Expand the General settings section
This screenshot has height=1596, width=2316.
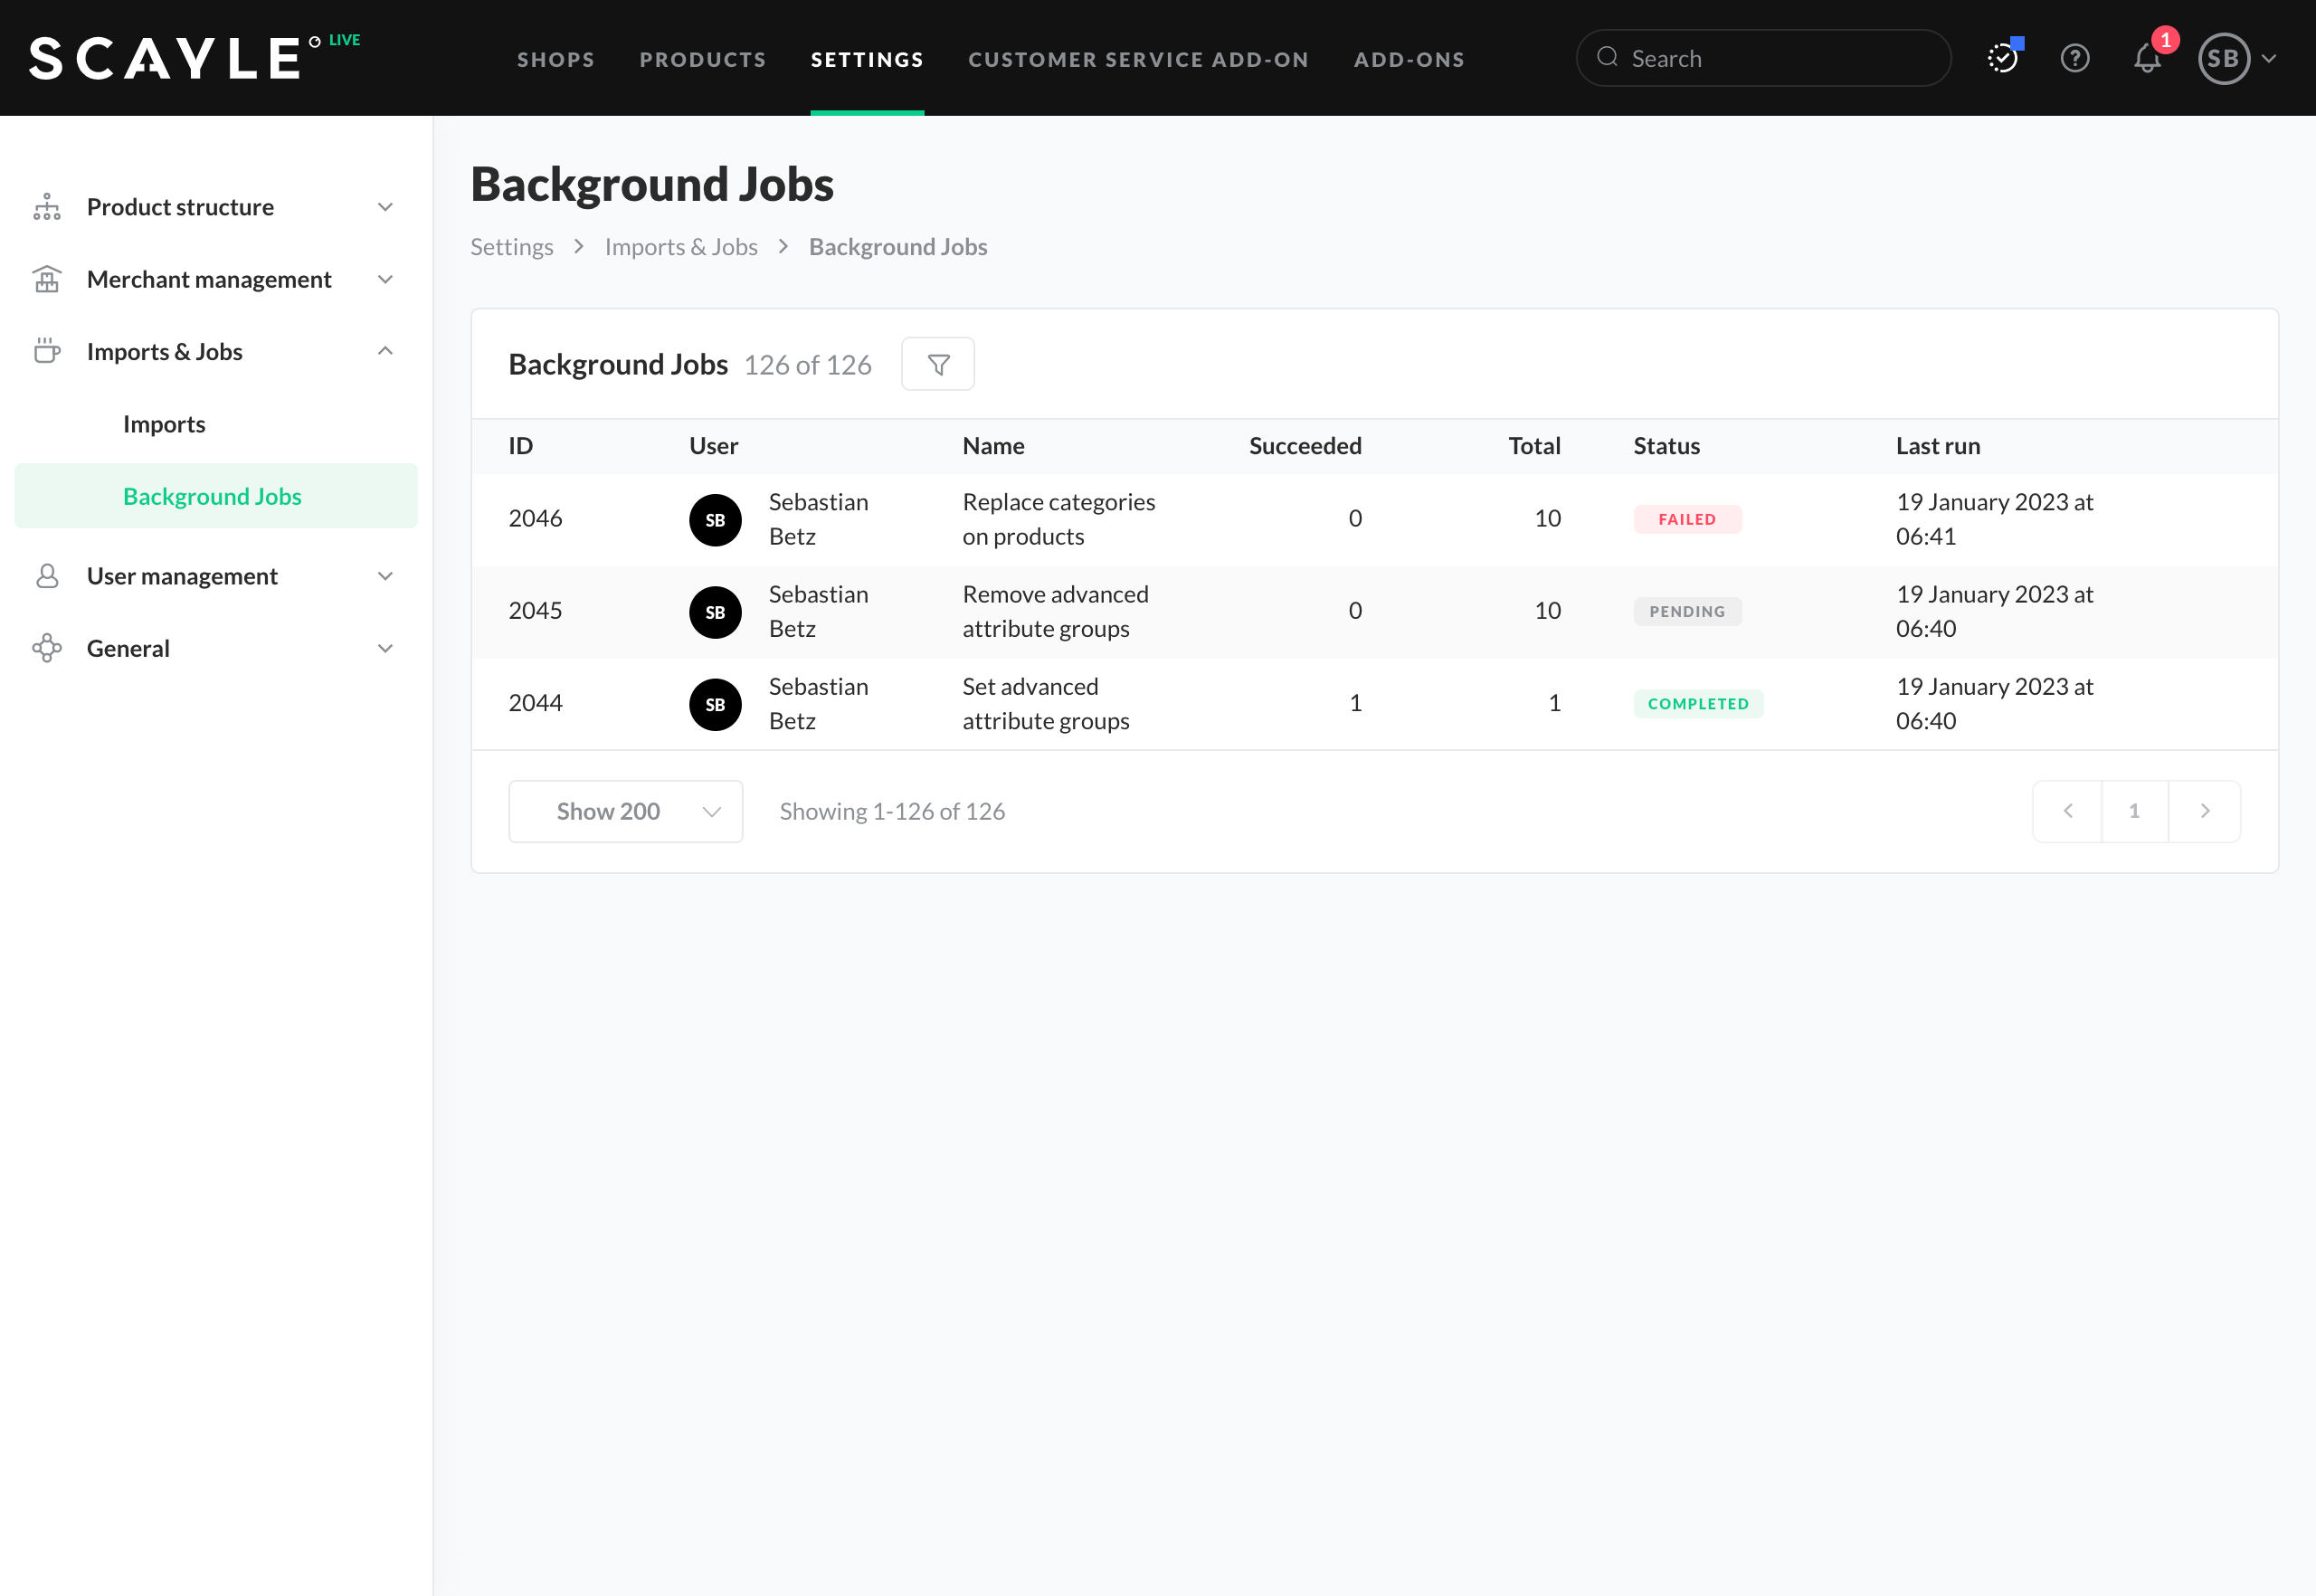pyautogui.click(x=385, y=648)
